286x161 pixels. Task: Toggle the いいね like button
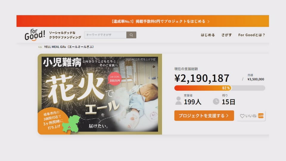251,116
